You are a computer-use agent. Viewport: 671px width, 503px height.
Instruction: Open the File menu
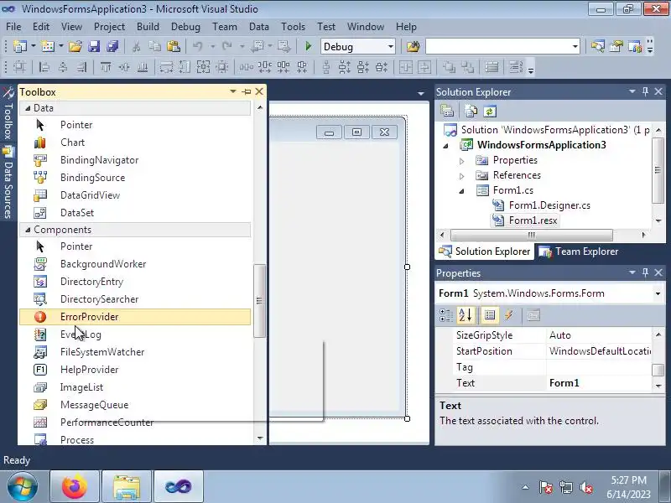13,27
